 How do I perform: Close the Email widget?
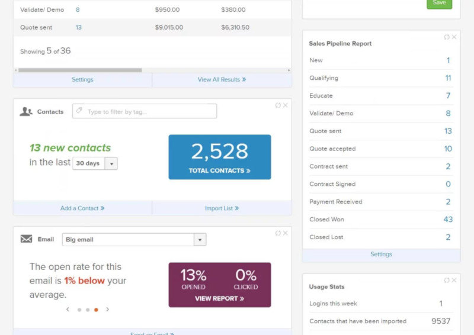(x=285, y=233)
